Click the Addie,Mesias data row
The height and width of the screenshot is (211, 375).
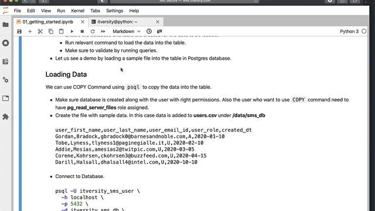pyautogui.click(x=125, y=149)
